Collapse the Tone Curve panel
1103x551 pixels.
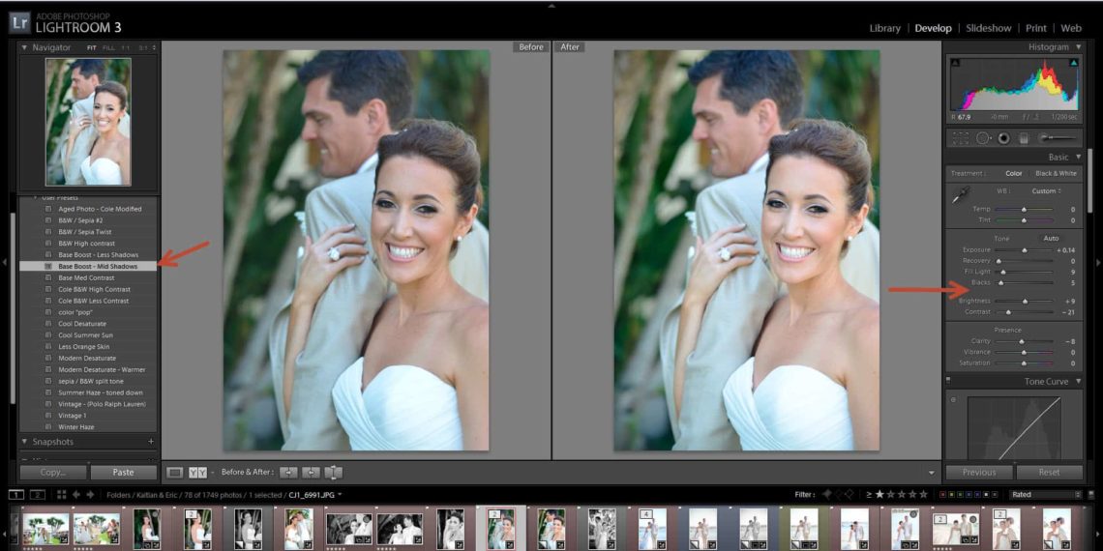click(1078, 382)
